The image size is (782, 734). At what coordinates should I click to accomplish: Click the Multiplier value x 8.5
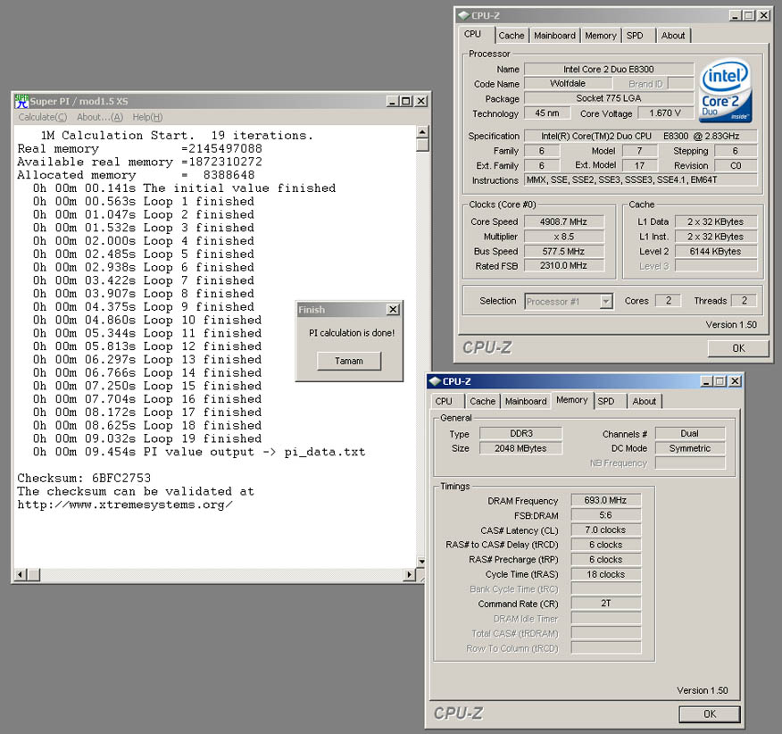click(x=563, y=237)
